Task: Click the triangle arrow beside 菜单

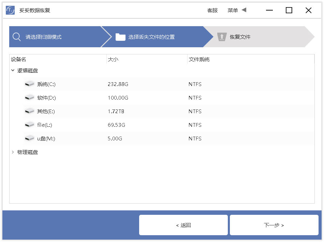Action: (x=244, y=10)
